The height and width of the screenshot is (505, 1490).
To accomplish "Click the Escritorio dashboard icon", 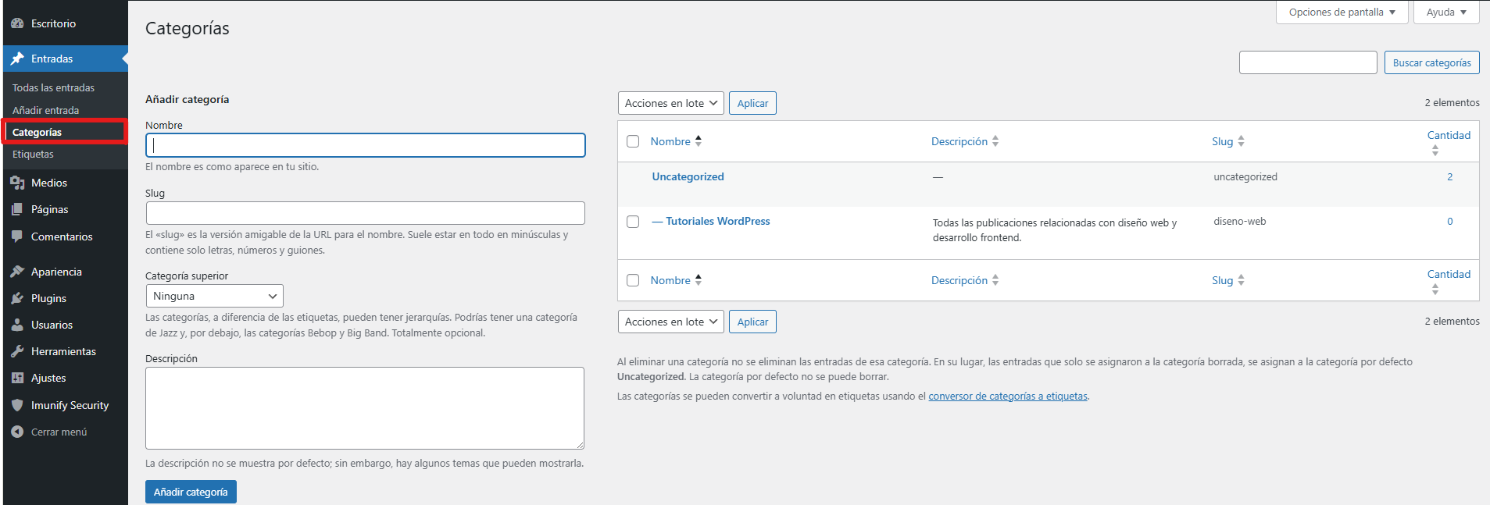I will click(17, 23).
